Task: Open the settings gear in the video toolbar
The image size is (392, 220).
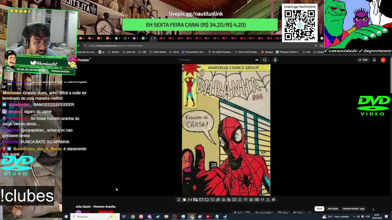Action: click(x=273, y=200)
